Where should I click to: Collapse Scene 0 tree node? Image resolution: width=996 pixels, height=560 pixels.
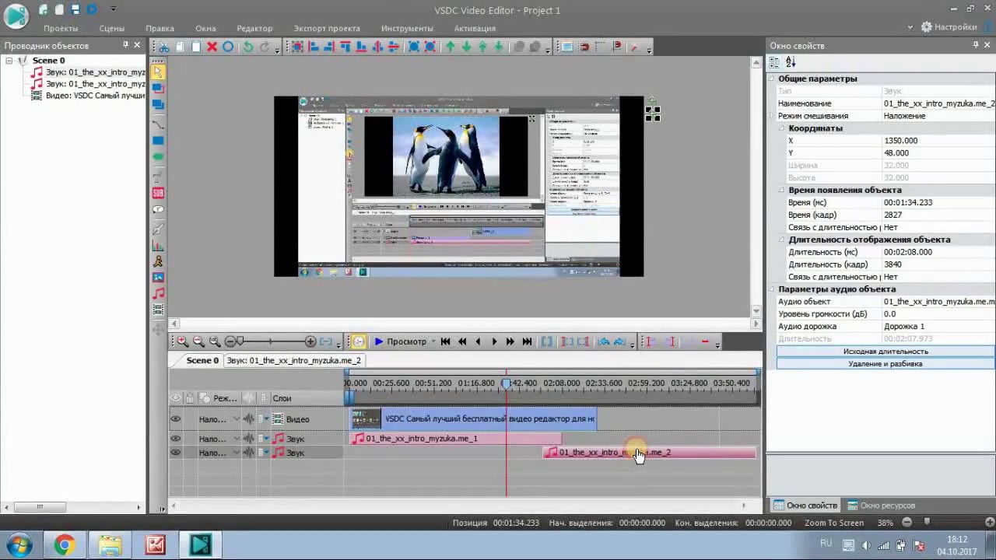pos(9,61)
